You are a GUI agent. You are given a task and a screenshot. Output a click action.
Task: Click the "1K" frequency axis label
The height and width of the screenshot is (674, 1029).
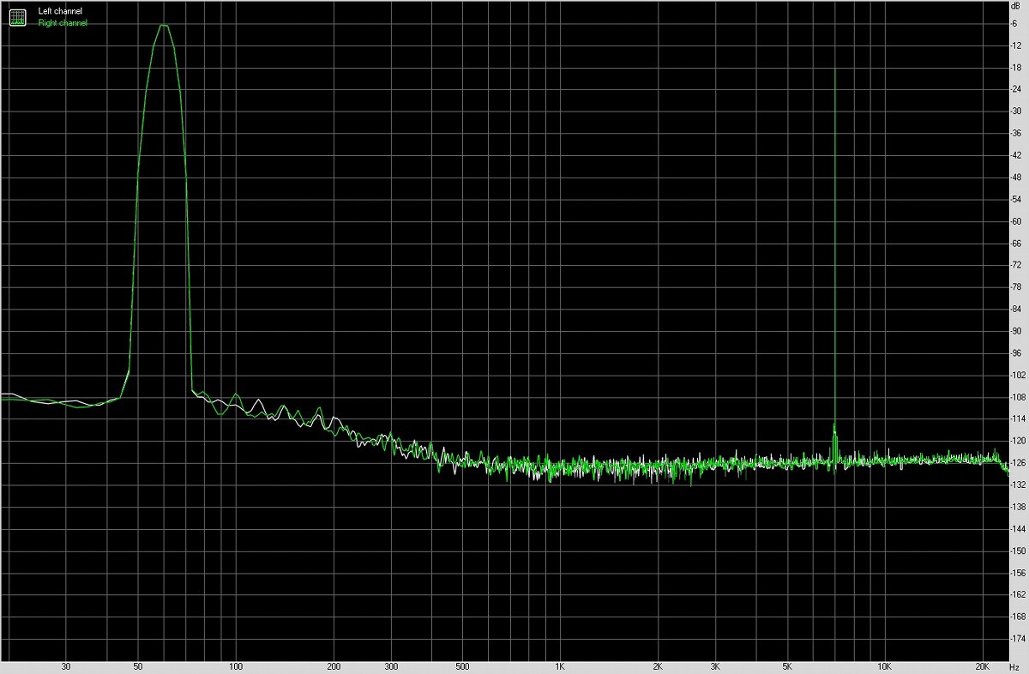pyautogui.click(x=560, y=666)
